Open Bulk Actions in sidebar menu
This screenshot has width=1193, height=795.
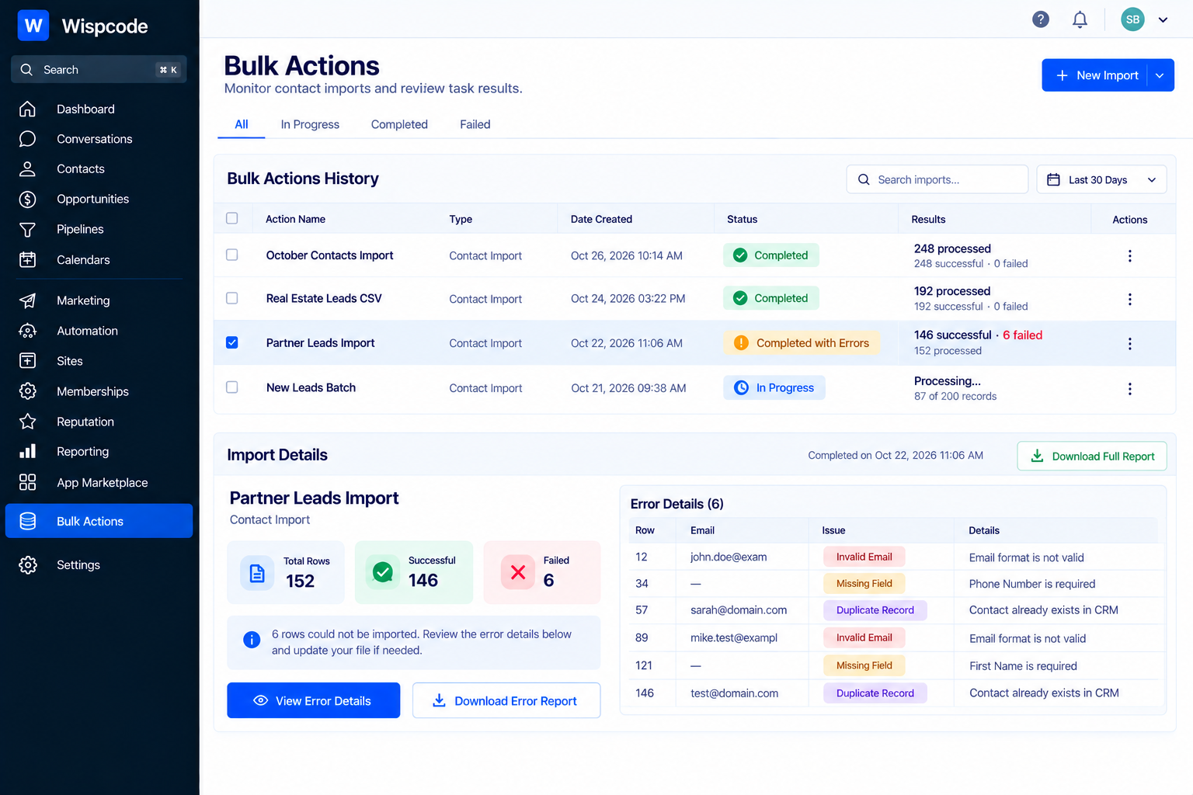(x=99, y=521)
